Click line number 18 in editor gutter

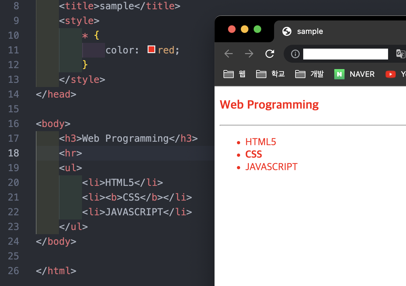click(13, 153)
